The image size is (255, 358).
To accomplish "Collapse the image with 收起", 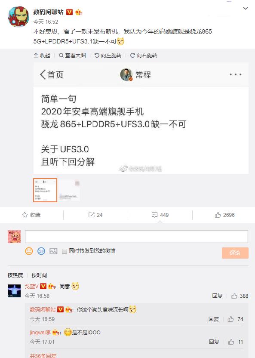I will [x=42, y=55].
